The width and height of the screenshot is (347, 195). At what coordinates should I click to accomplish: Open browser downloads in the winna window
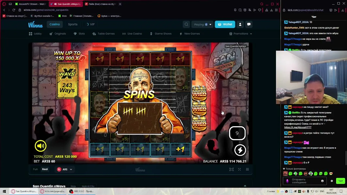271,10
